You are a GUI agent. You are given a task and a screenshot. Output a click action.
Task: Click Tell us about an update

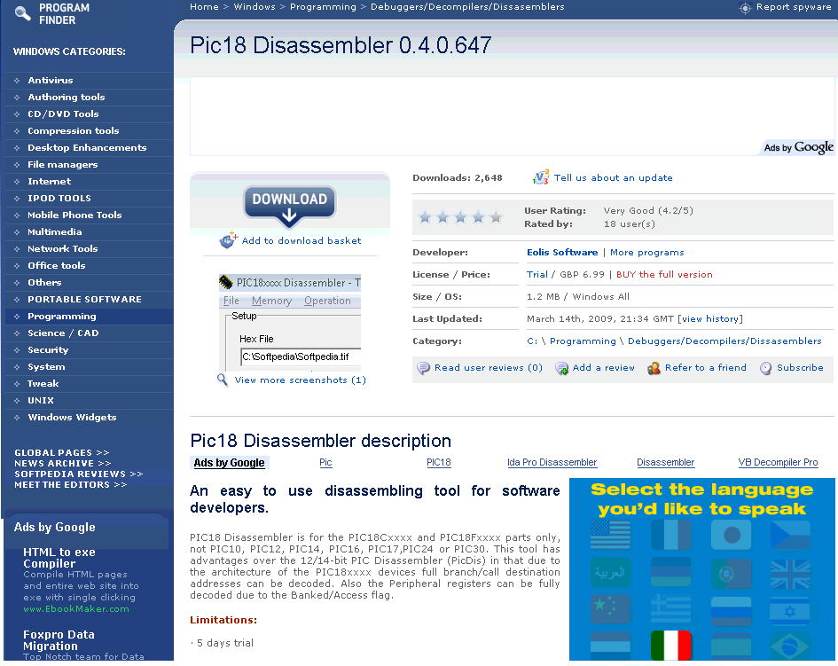coord(613,177)
